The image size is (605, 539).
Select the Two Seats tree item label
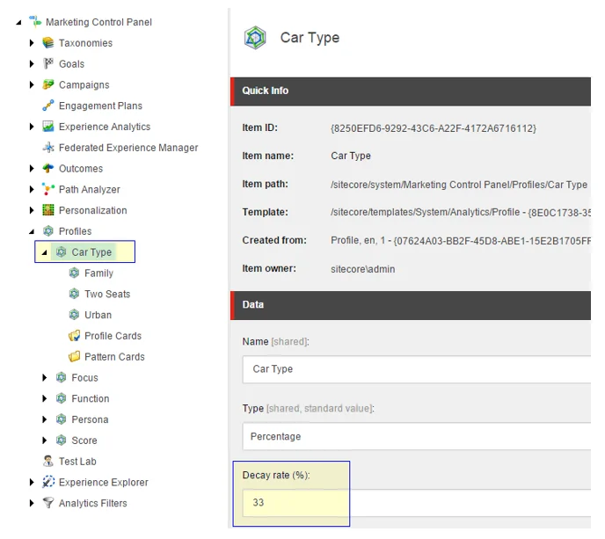(x=107, y=294)
